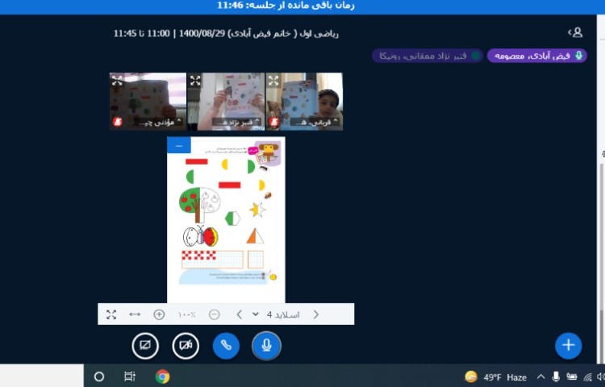This screenshot has width=605, height=387.
Task: Toggle the user list panel icon
Action: pyautogui.click(x=575, y=32)
